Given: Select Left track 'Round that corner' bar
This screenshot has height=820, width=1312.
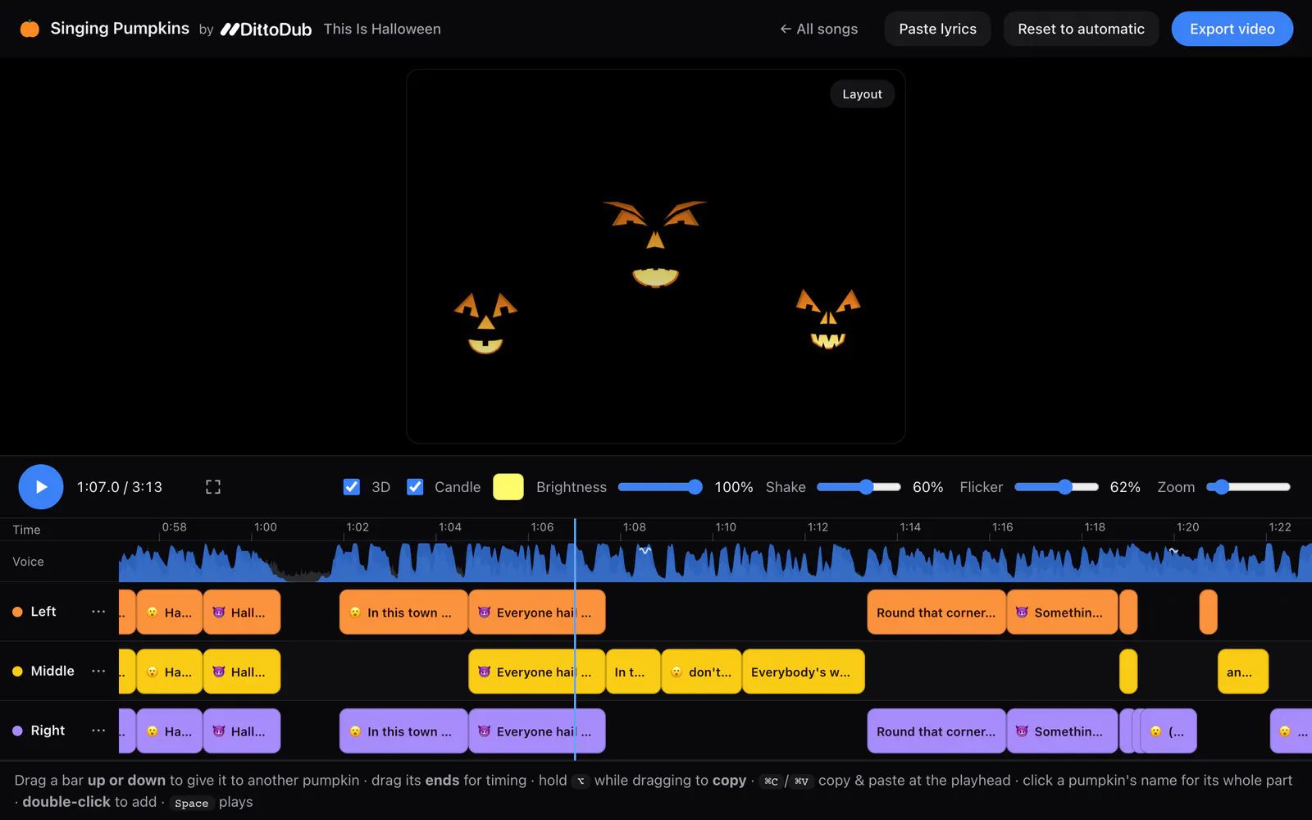Looking at the screenshot, I should pos(936,612).
